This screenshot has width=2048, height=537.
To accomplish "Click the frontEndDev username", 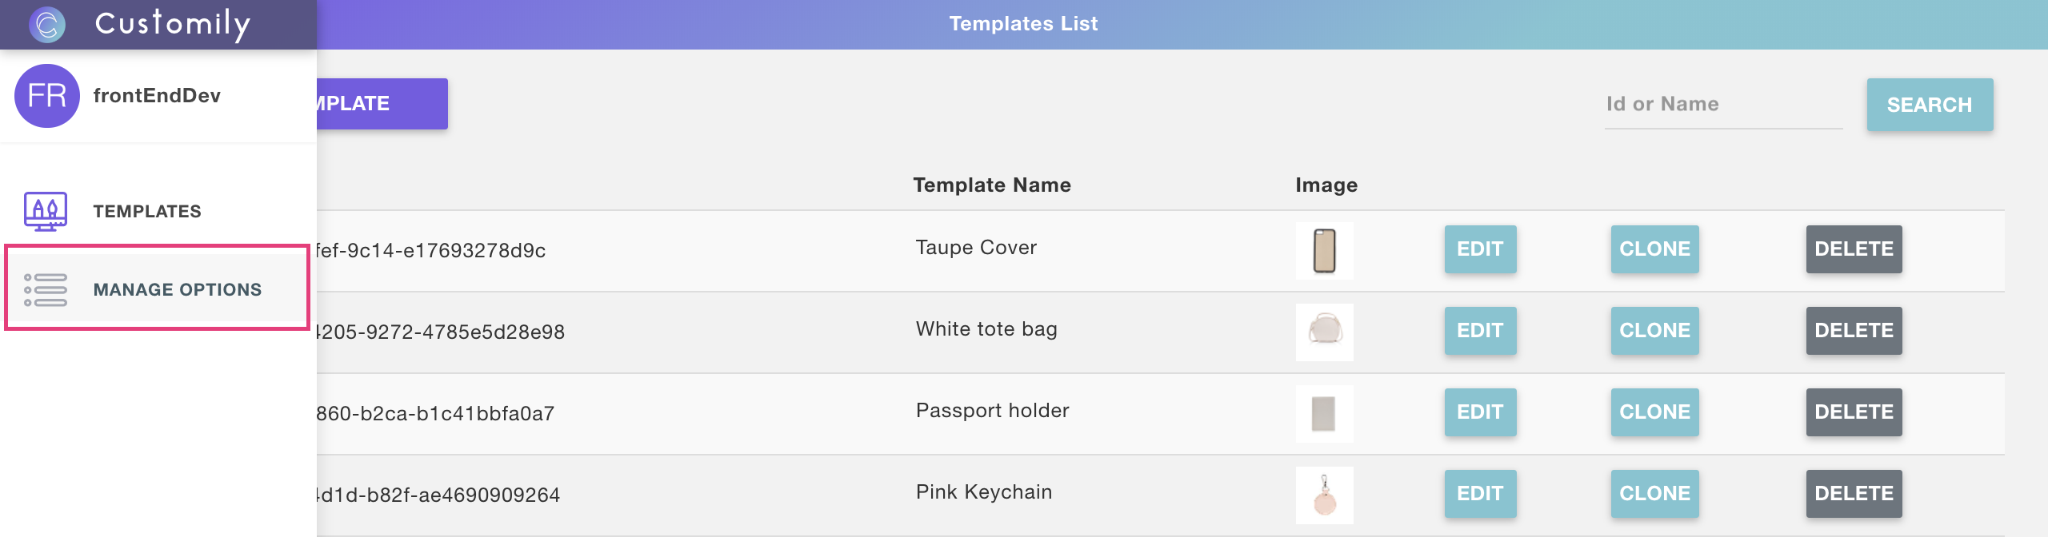I will tap(157, 96).
